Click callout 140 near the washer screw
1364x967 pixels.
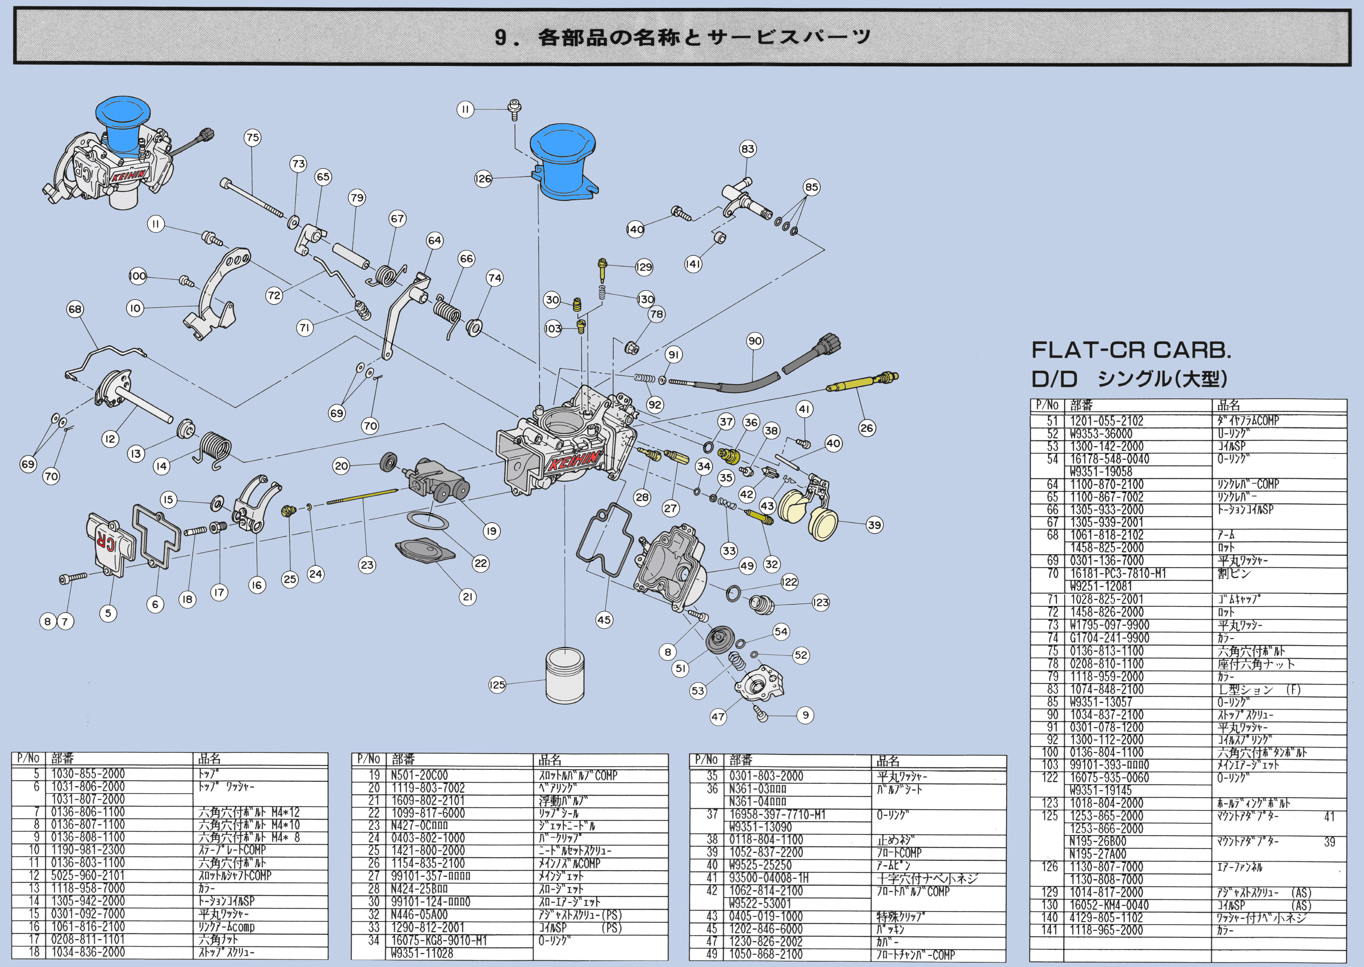[635, 229]
